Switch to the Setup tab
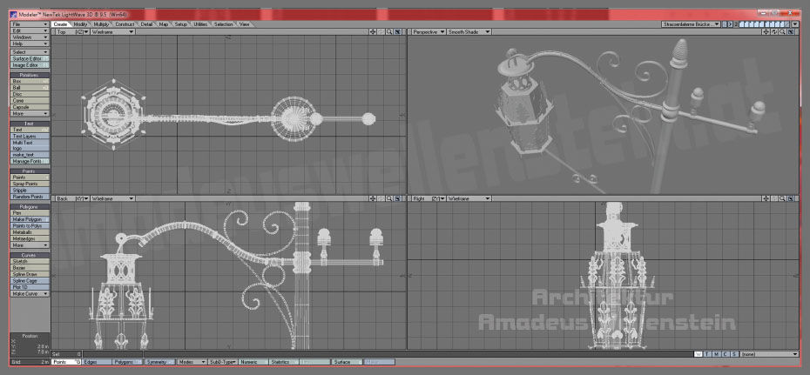The image size is (810, 375). point(181,24)
